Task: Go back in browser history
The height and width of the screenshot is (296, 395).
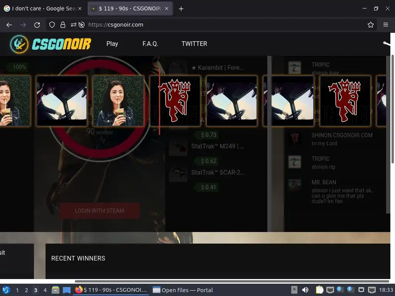Action: (x=9, y=25)
